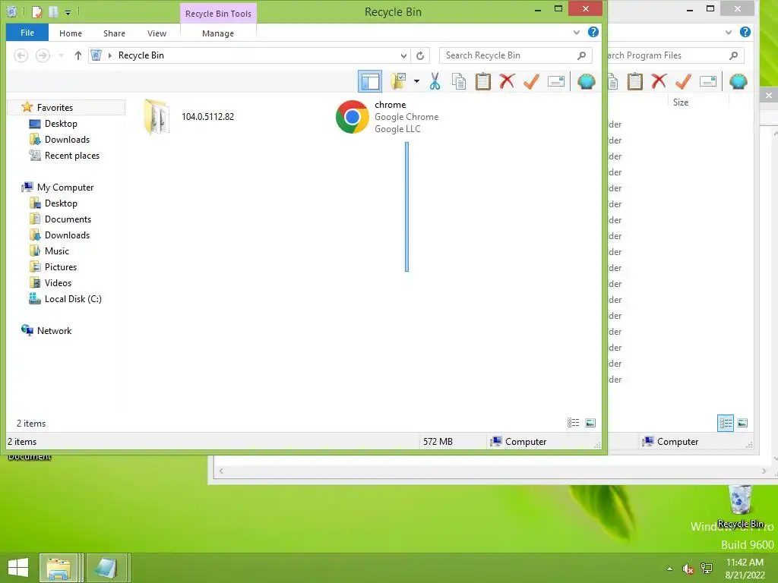
Task: Open the Manage tab under Recycle Bin Tools
Action: 218,33
